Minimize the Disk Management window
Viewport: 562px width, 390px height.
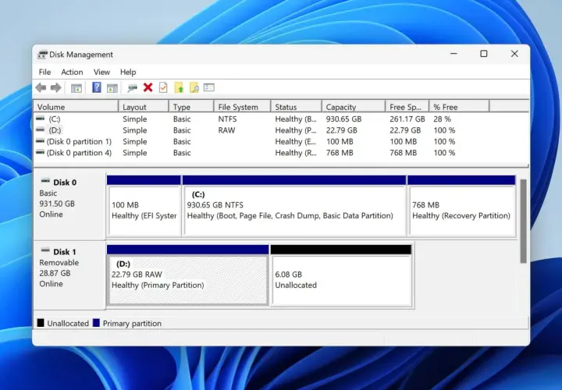(x=454, y=54)
